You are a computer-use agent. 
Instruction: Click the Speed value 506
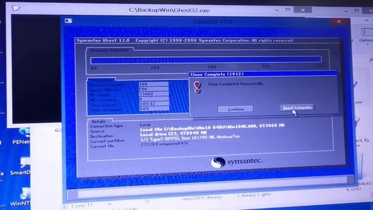coord(154,89)
